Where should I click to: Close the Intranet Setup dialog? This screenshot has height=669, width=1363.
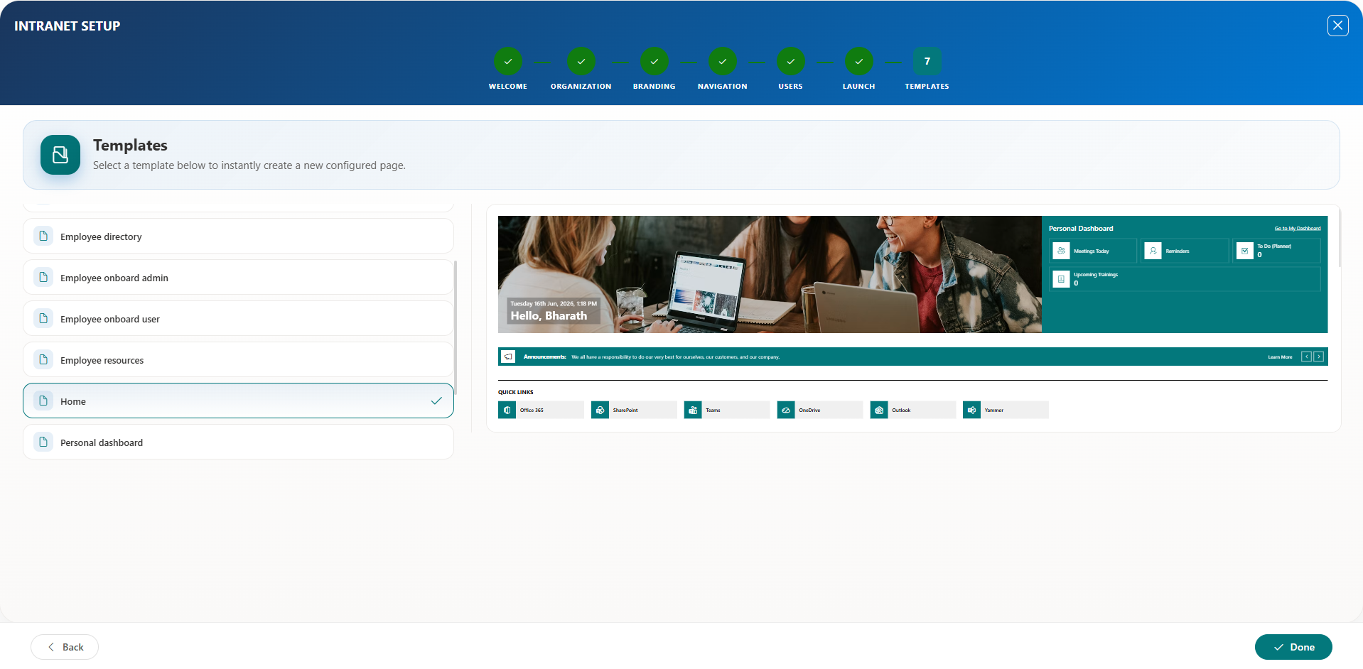[x=1337, y=26]
